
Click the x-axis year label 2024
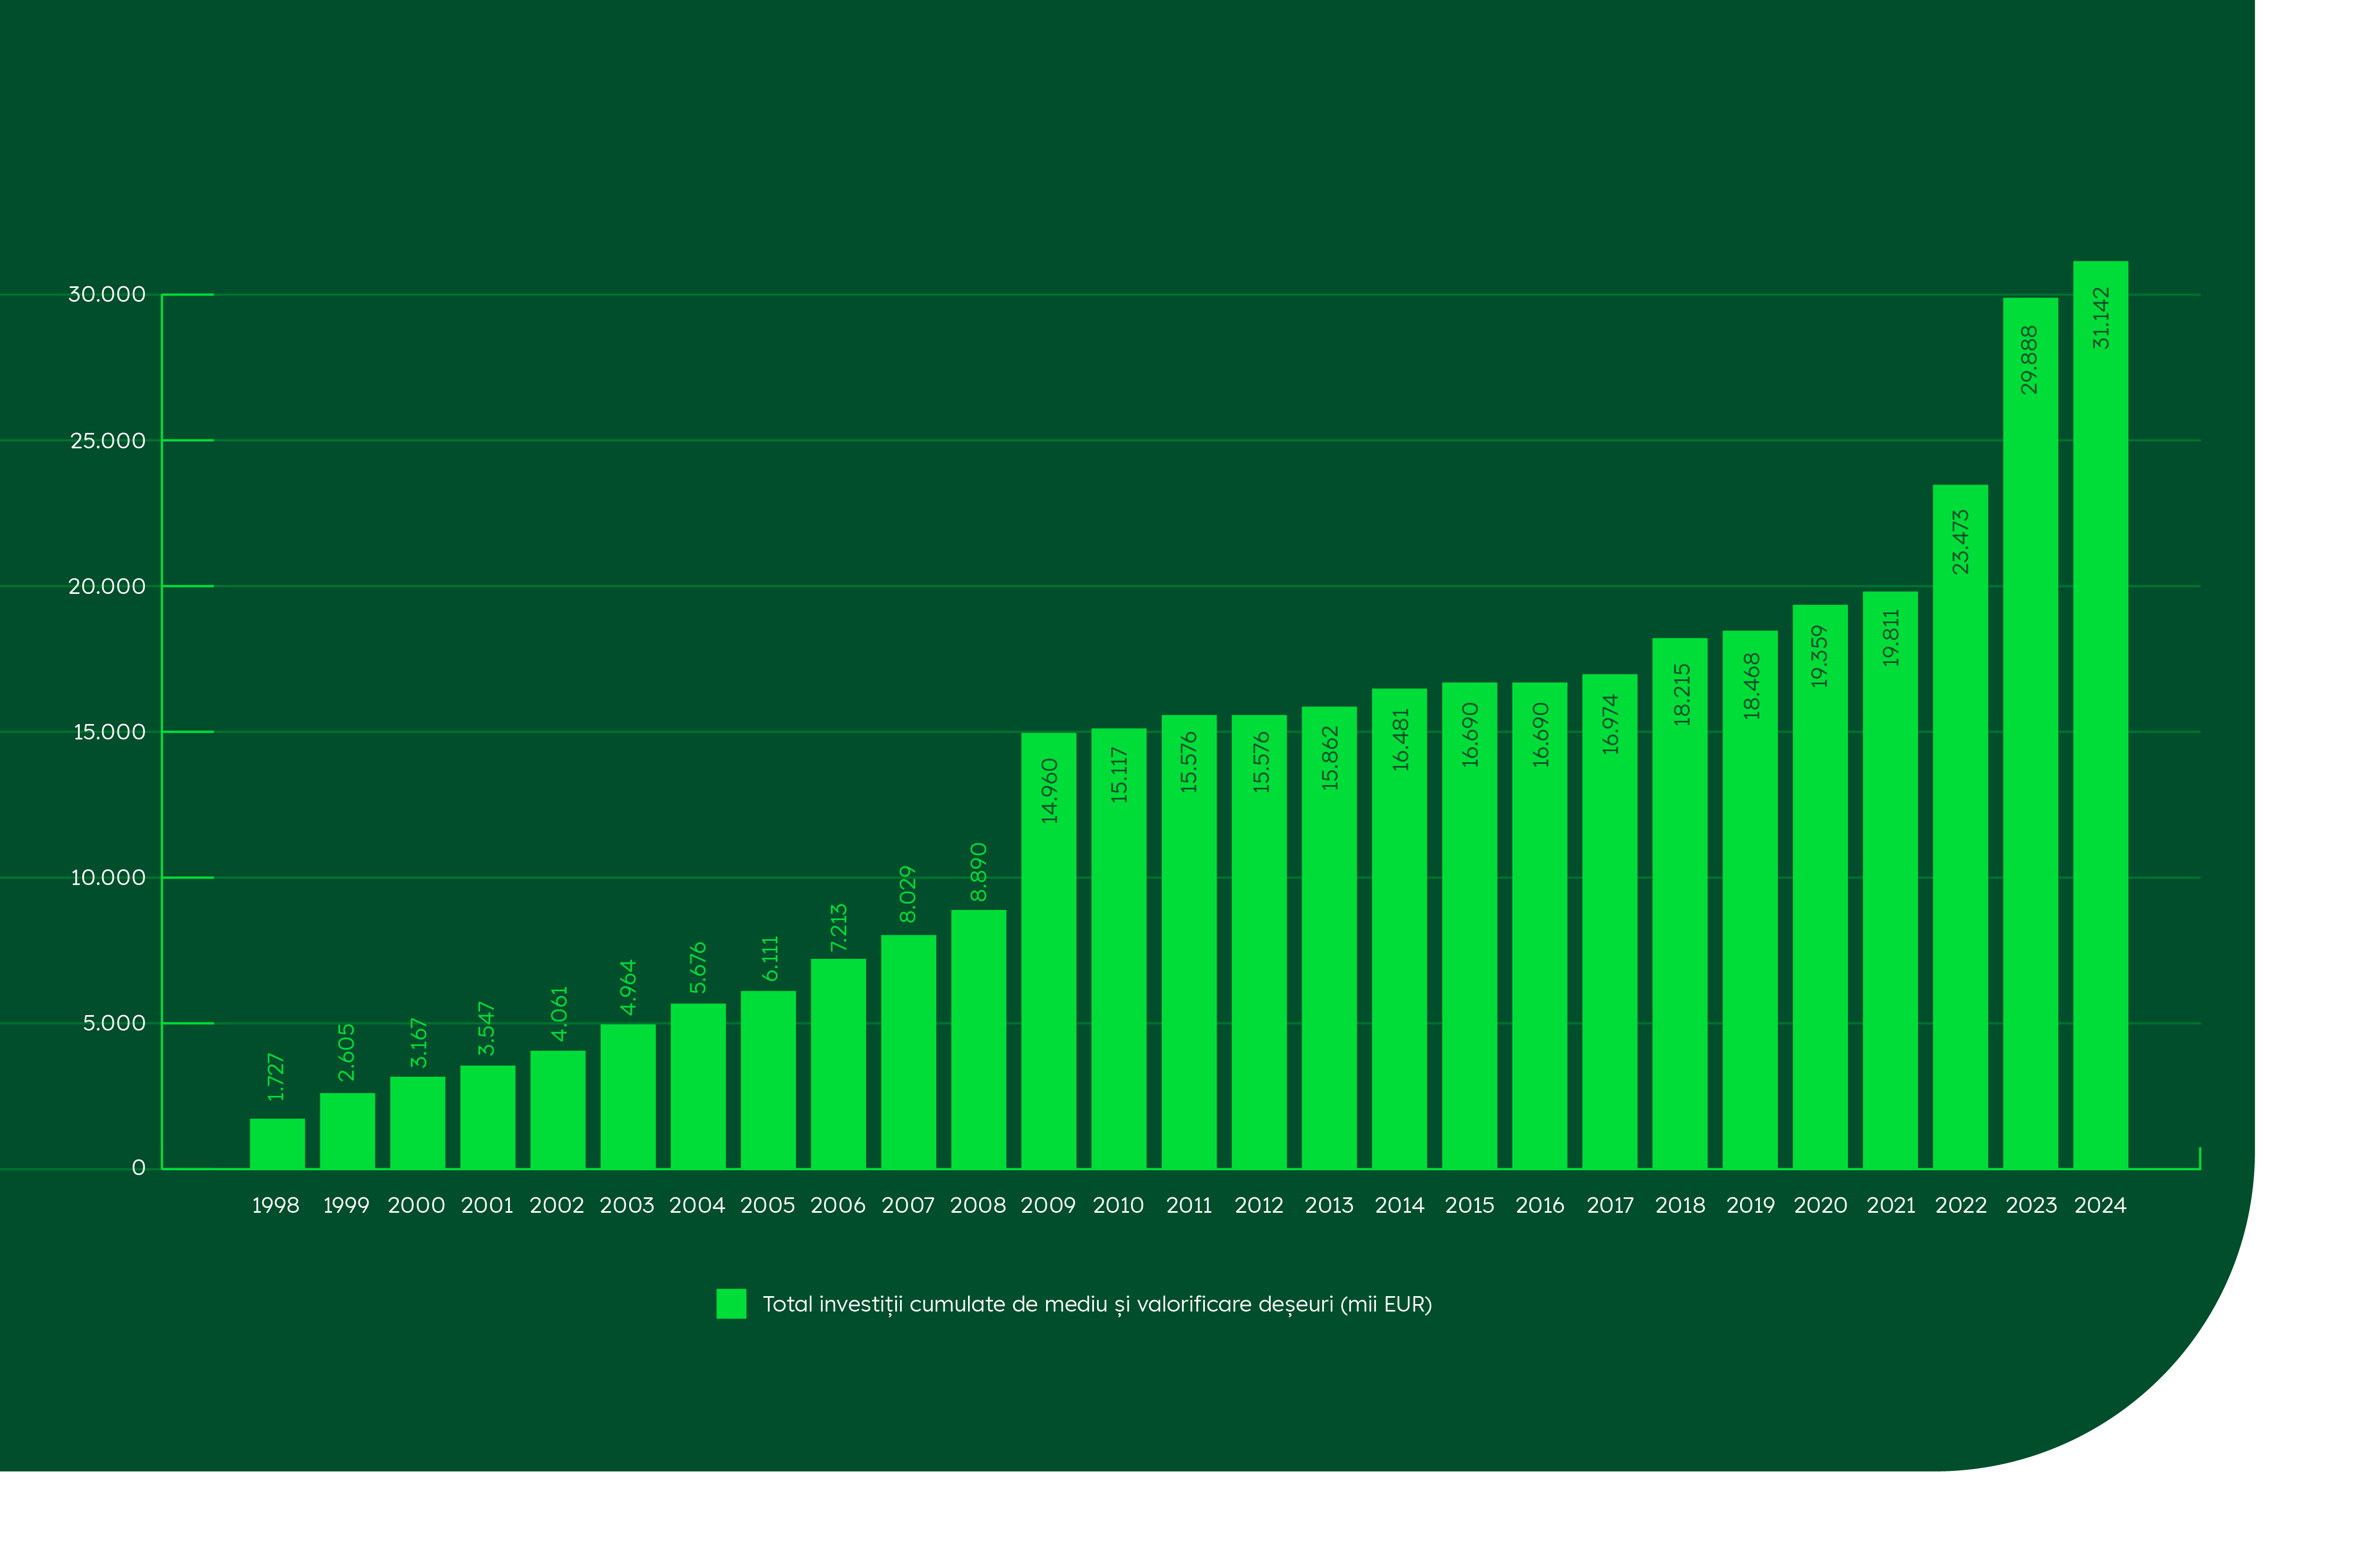(x=2100, y=1205)
